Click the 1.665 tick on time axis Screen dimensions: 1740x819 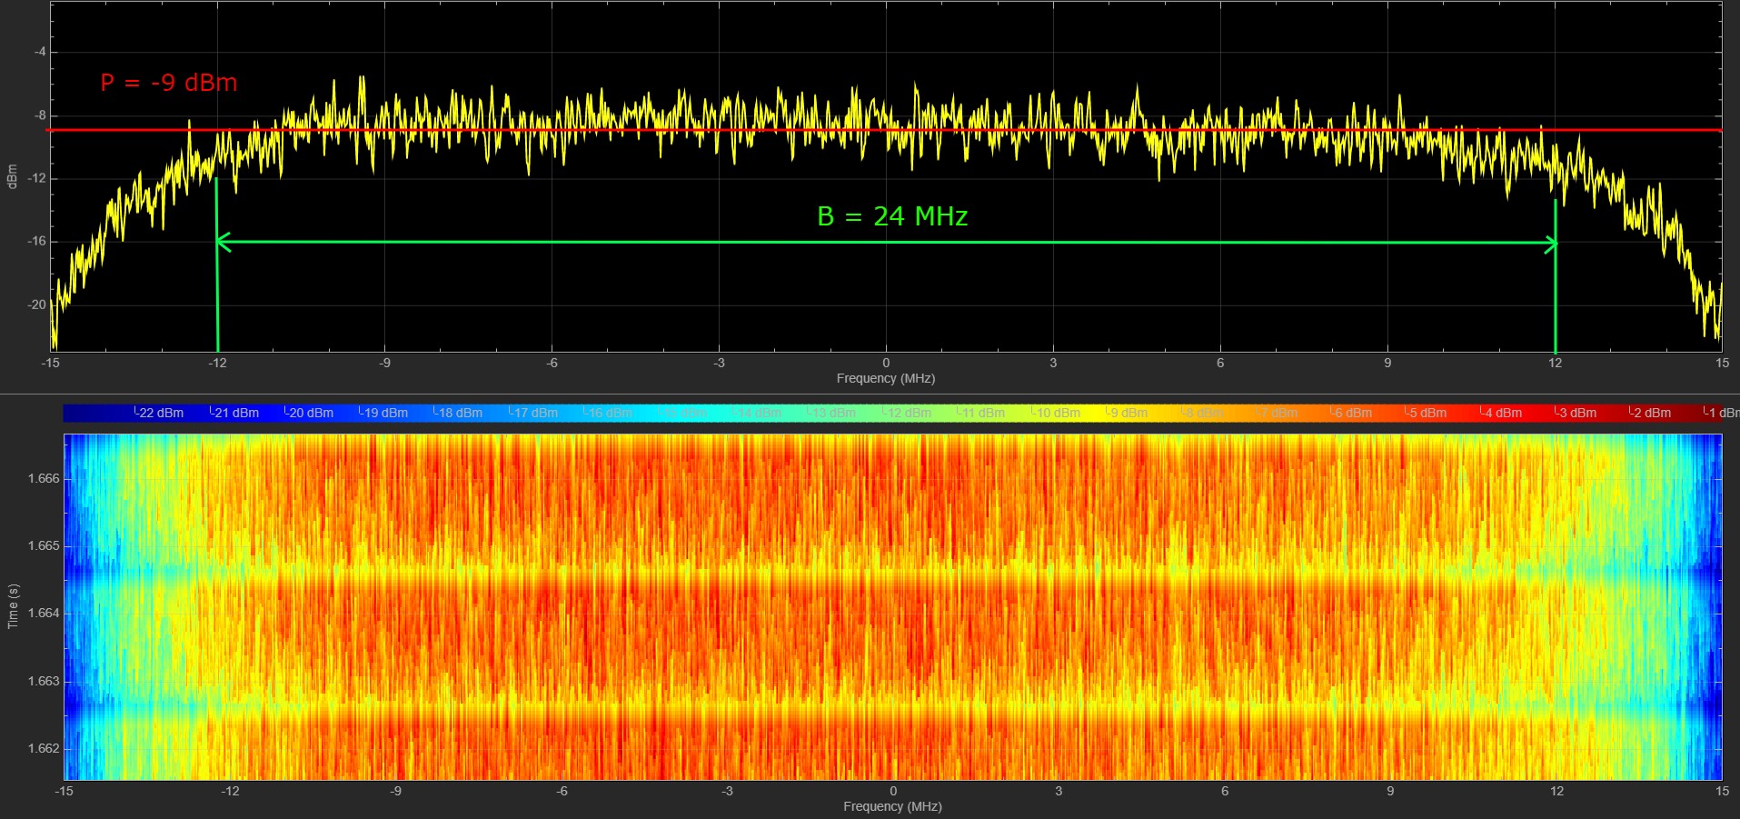pos(44,546)
